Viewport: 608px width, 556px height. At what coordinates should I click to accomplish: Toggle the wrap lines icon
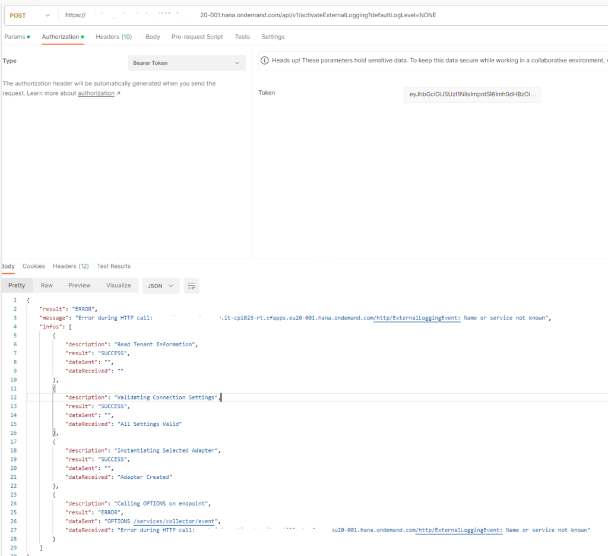tap(191, 286)
